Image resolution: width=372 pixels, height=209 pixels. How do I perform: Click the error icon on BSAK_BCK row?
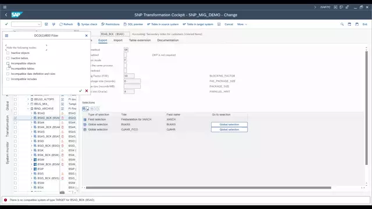[x=63, y=127]
